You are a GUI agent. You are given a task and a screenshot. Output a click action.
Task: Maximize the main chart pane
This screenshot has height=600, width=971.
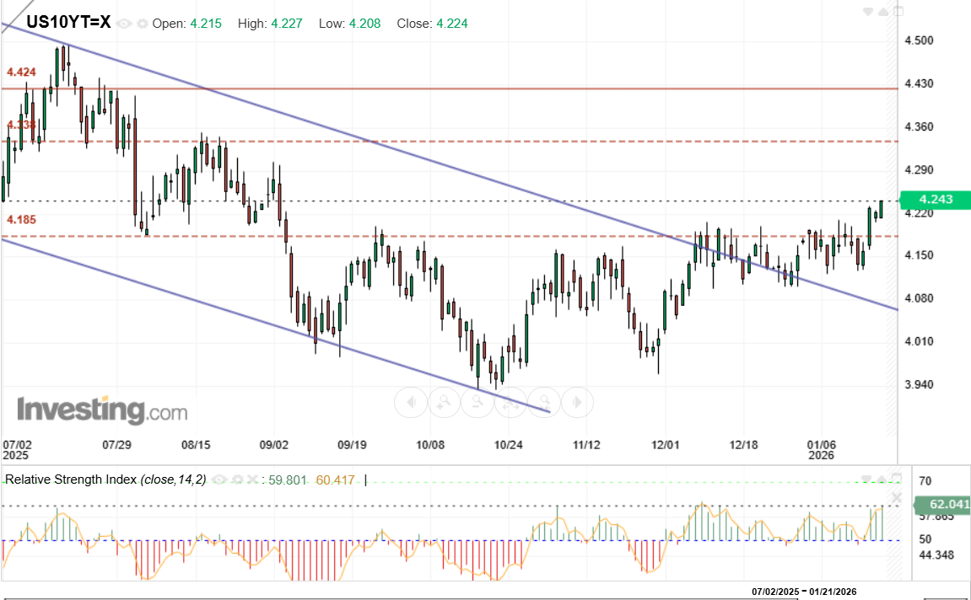[x=898, y=12]
